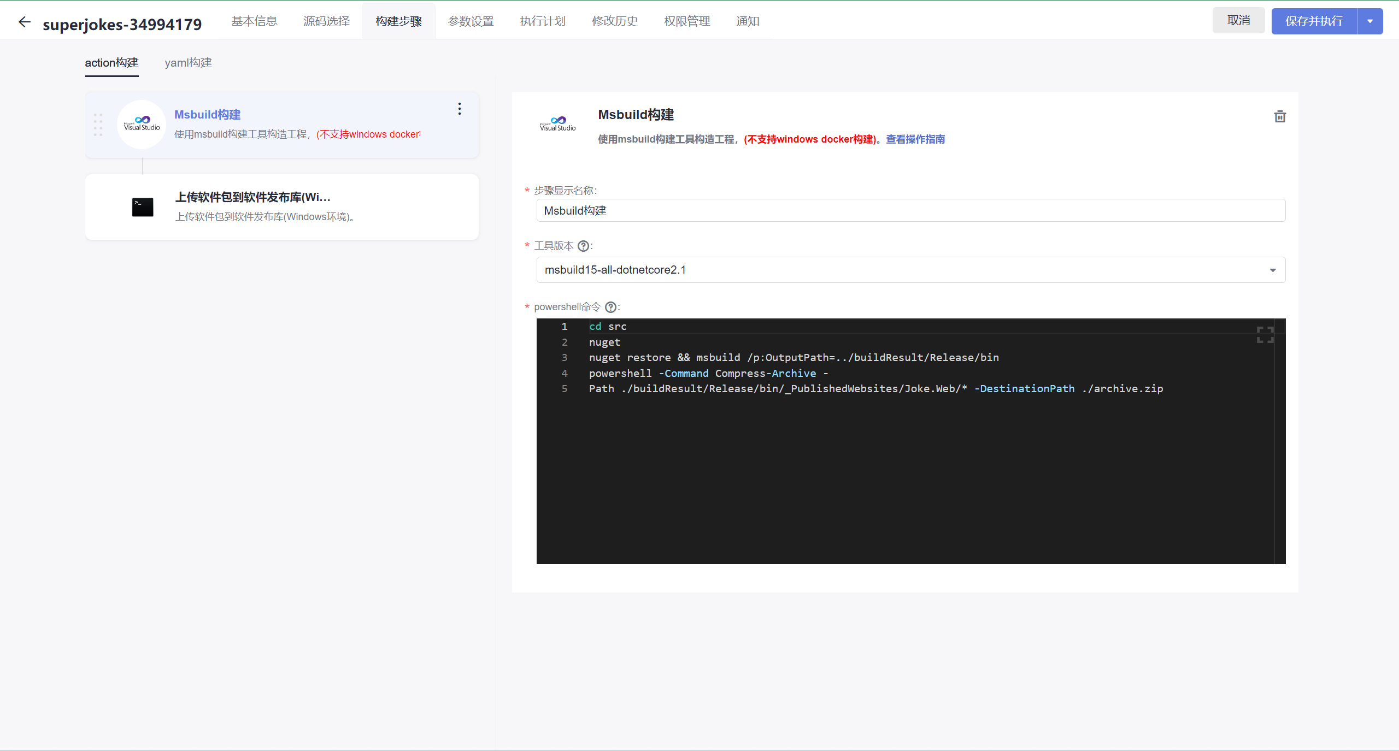Switch to the 基本信息 tab
The width and height of the screenshot is (1399, 751).
tap(254, 21)
